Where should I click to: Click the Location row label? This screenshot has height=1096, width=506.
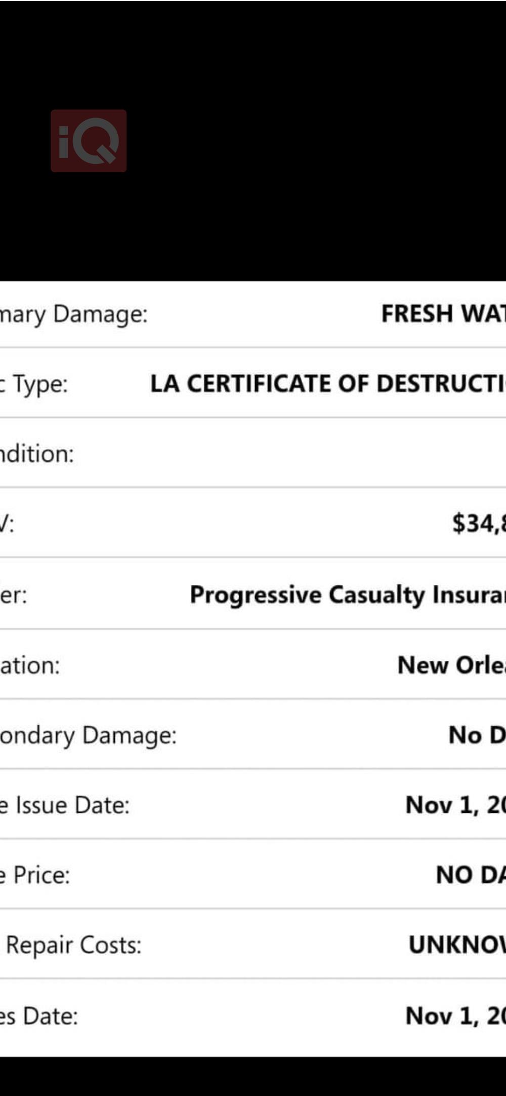point(30,665)
